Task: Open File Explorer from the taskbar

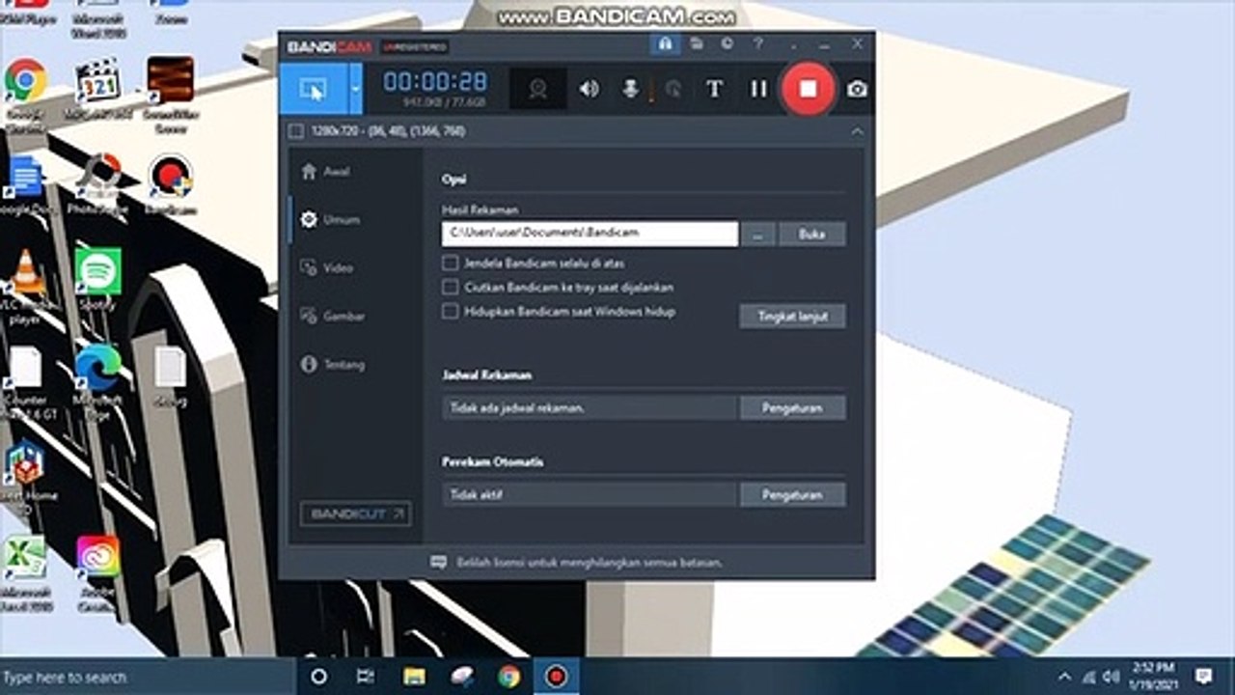Action: pos(415,677)
